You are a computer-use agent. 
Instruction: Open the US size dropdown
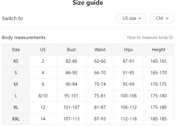[x=131, y=18]
